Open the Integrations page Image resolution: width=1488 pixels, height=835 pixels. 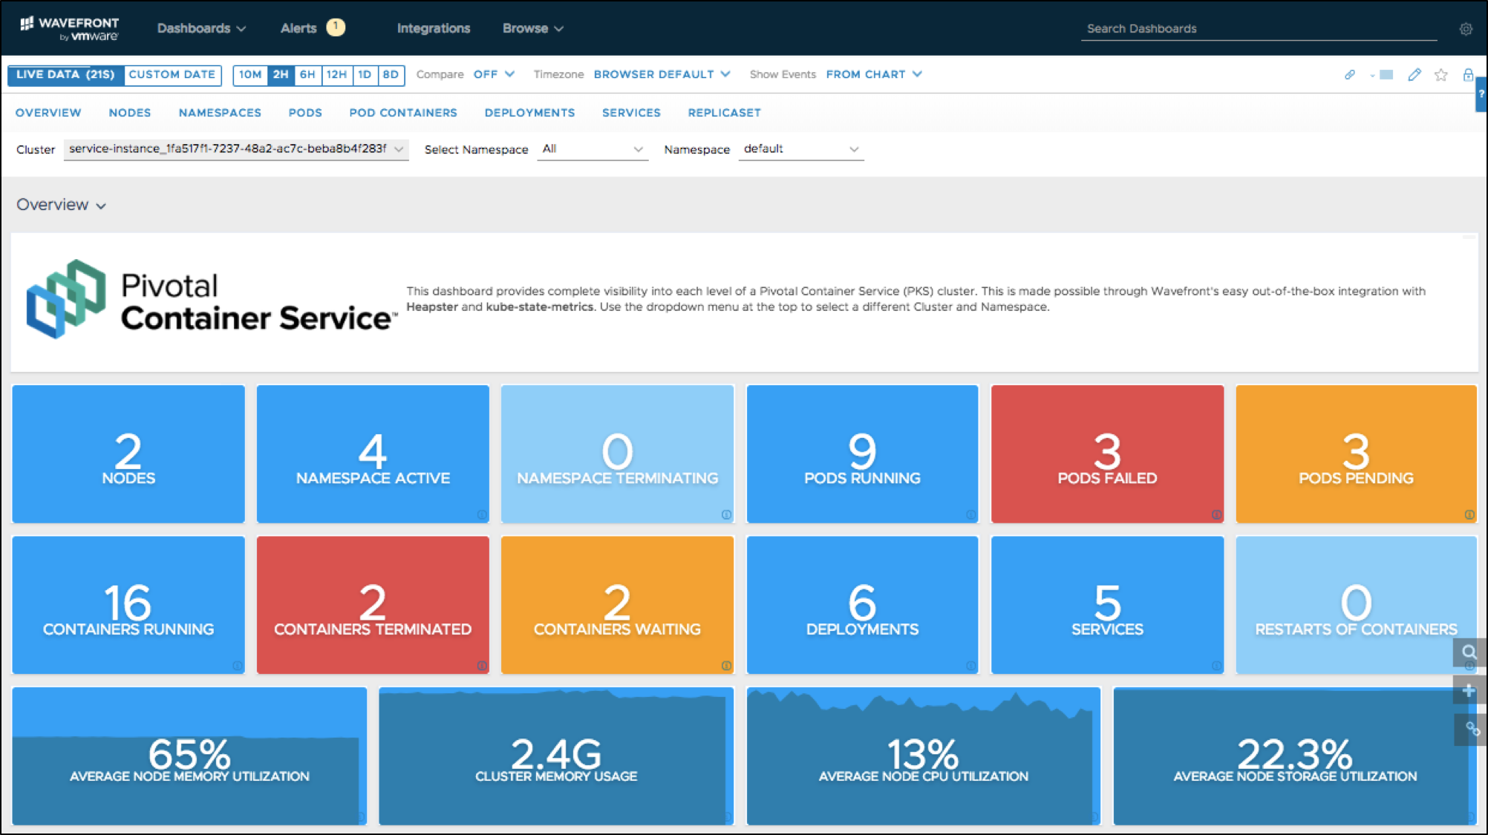(434, 28)
